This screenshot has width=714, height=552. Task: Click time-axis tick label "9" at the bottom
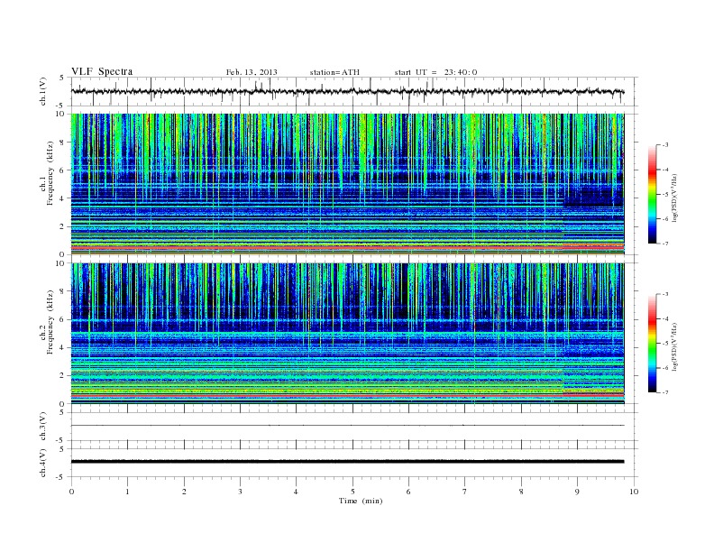[x=577, y=492]
